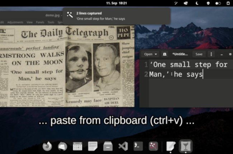Open the file manager drawer icon in dock
Viewport: 233px width, 154px height.
(108, 146)
